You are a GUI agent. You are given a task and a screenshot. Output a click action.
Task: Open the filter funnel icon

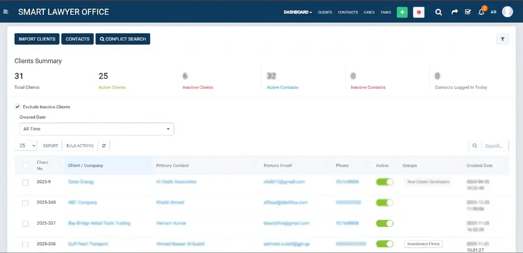click(502, 39)
